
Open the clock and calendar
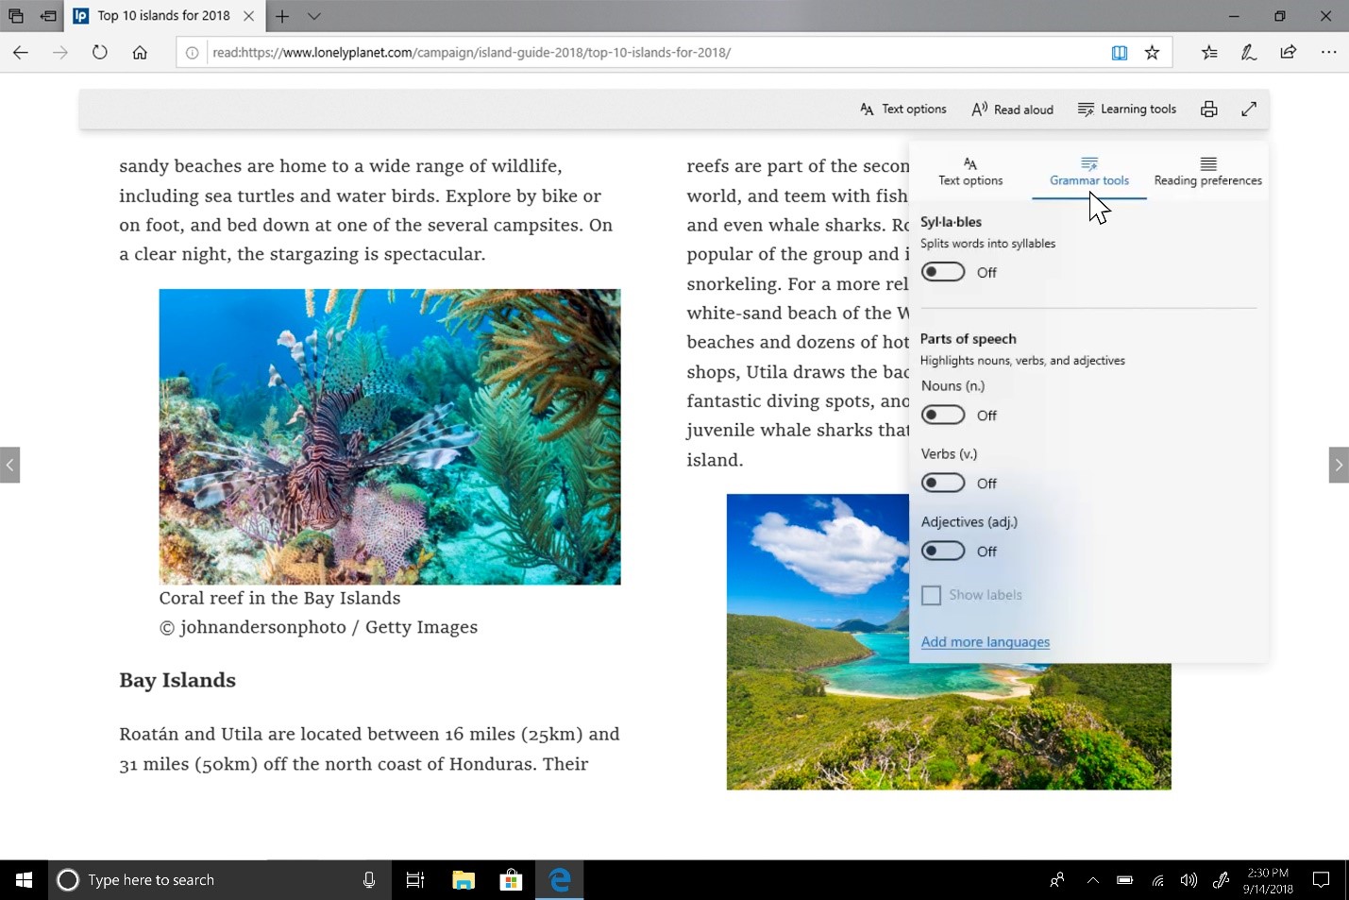click(1268, 880)
